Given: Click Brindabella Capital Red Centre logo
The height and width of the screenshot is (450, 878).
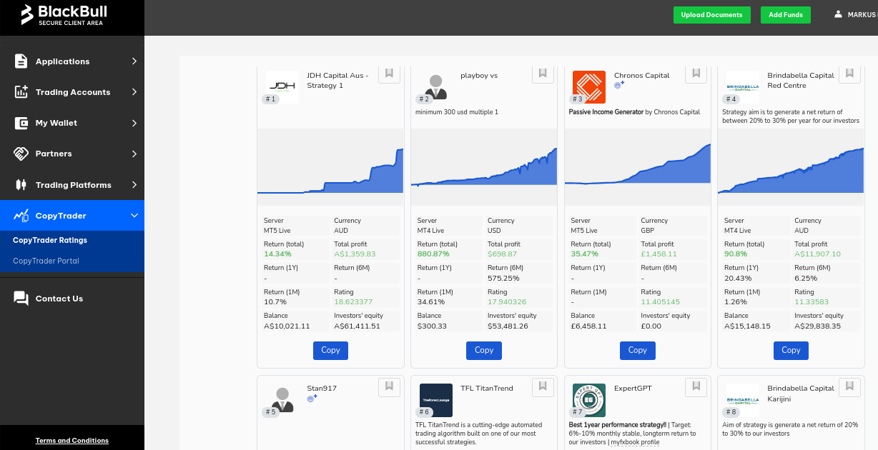Looking at the screenshot, I should coord(743,87).
